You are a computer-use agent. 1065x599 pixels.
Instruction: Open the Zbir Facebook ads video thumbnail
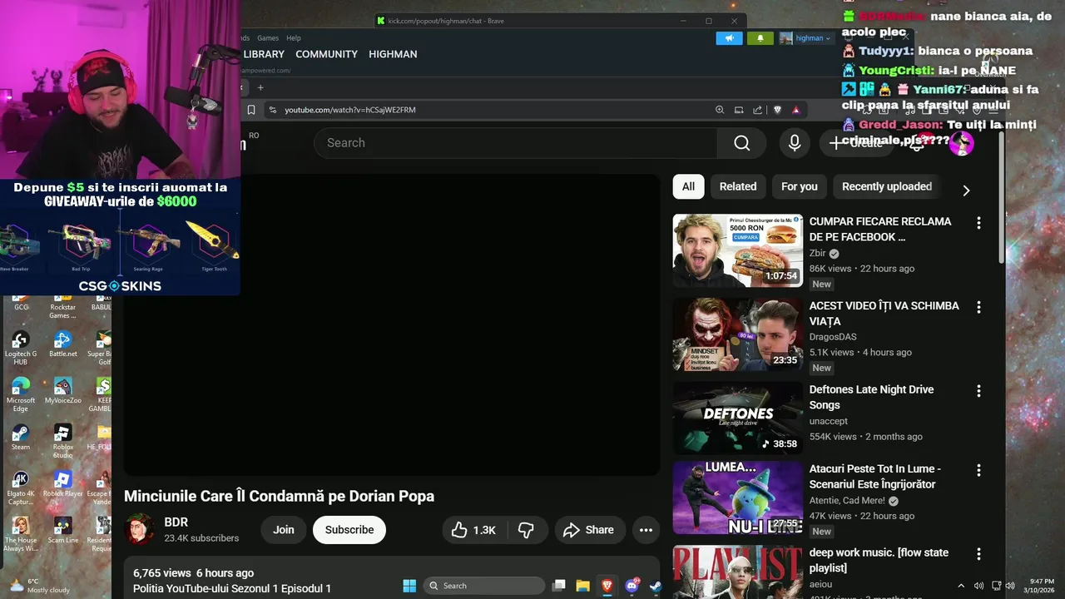737,250
